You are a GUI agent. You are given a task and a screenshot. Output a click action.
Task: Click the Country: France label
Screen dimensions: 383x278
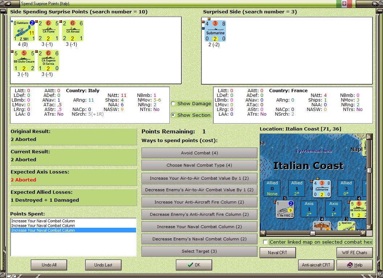tap(288, 90)
